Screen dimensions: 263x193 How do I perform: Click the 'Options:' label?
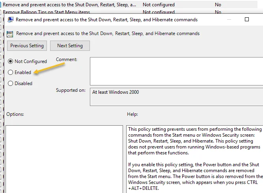(x=15, y=114)
